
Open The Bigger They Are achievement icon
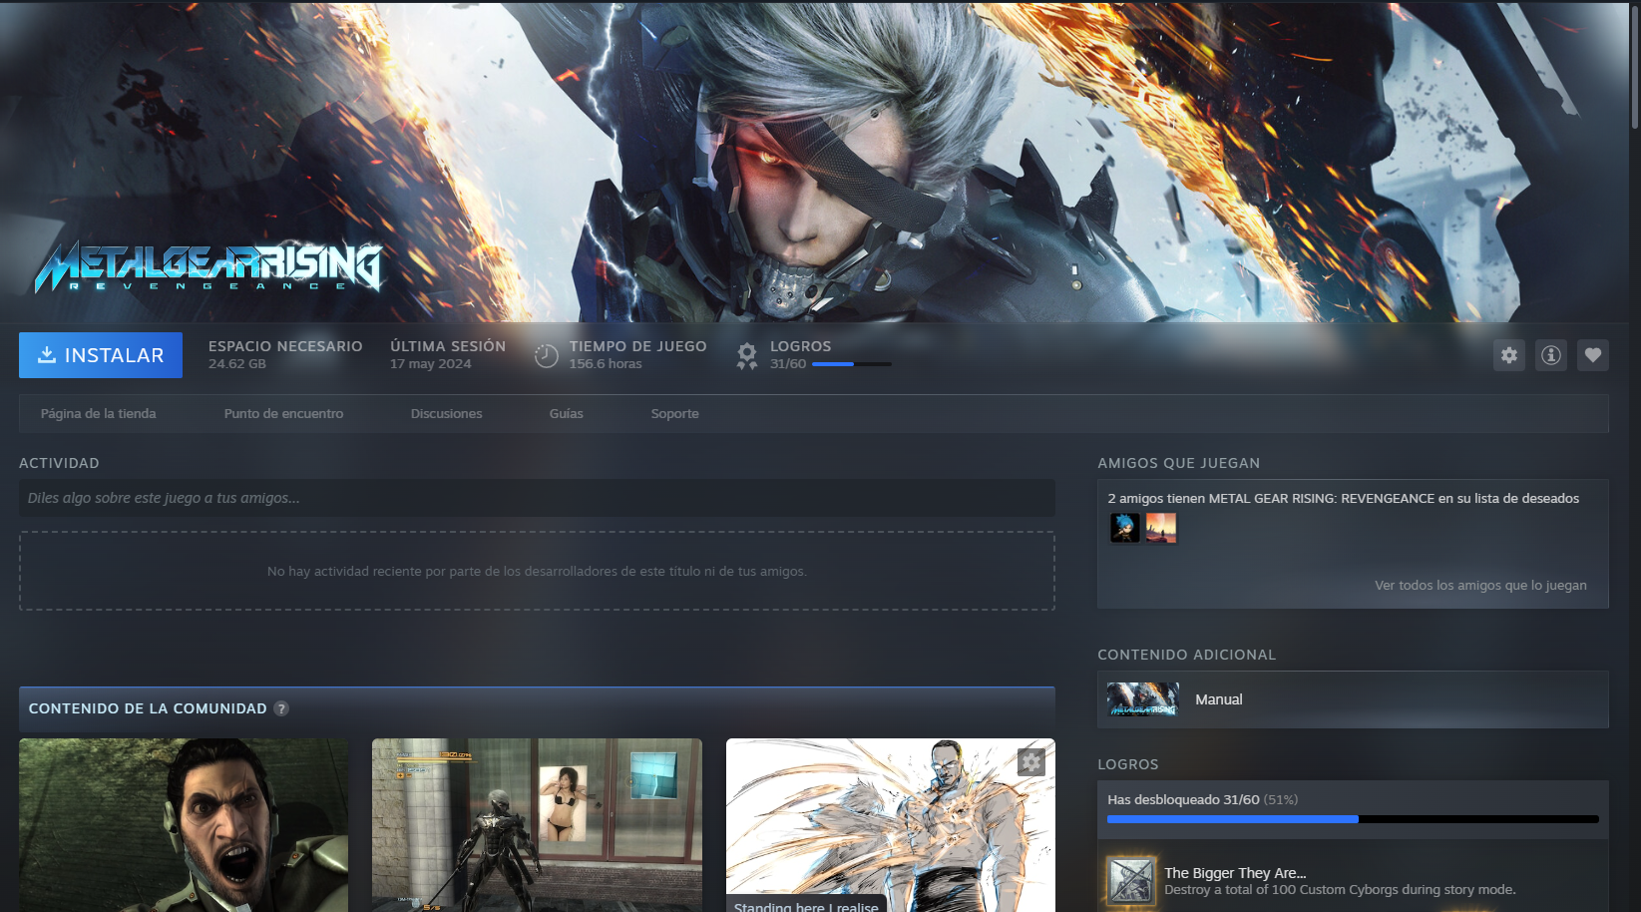tap(1130, 881)
